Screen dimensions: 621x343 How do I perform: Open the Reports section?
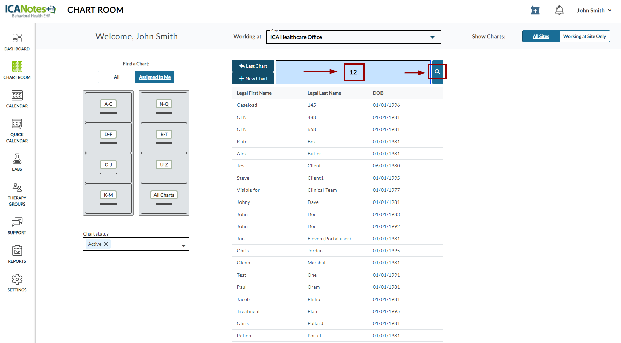[17, 254]
